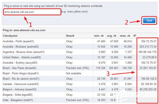
Task: Click the Okay result for Antwerp
Action: (69, 89)
